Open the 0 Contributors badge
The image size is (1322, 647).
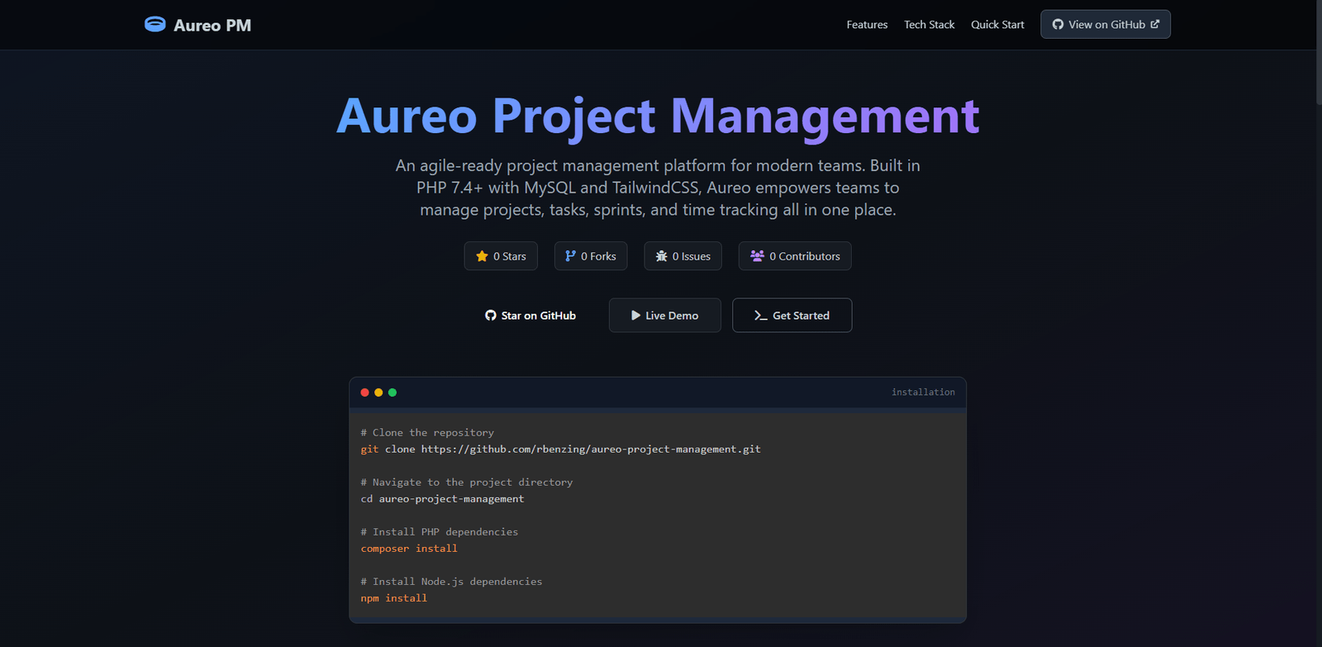pos(795,256)
